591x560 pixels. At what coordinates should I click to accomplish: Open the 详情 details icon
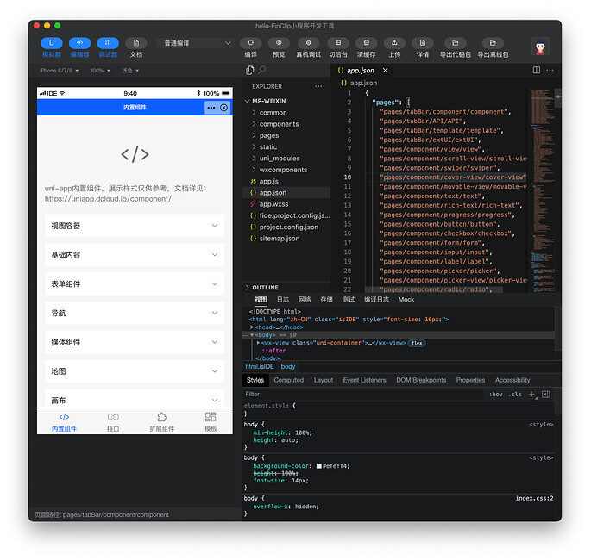423,43
